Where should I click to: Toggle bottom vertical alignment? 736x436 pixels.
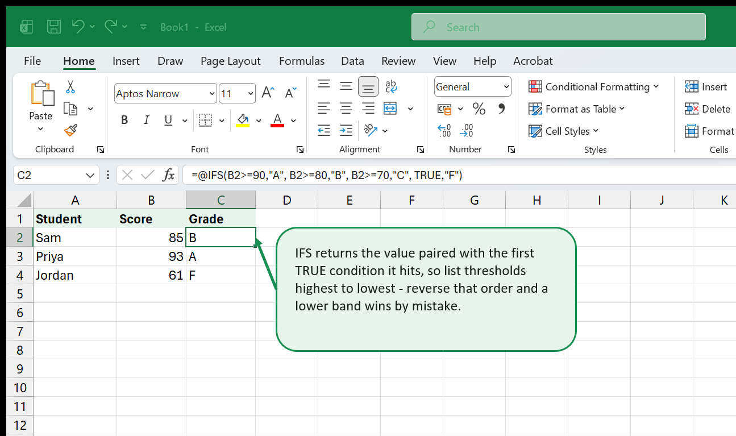[368, 86]
